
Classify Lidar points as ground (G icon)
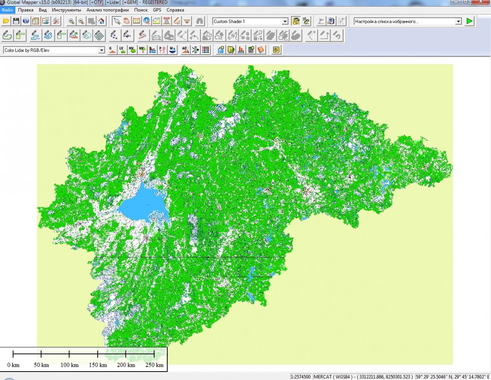112,50
